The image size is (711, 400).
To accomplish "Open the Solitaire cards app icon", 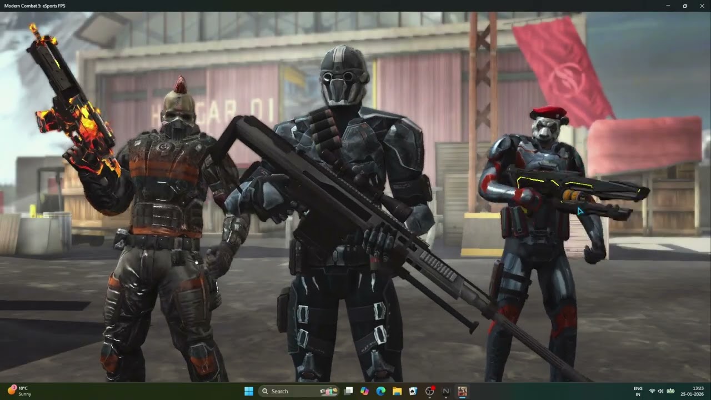I will (x=413, y=391).
